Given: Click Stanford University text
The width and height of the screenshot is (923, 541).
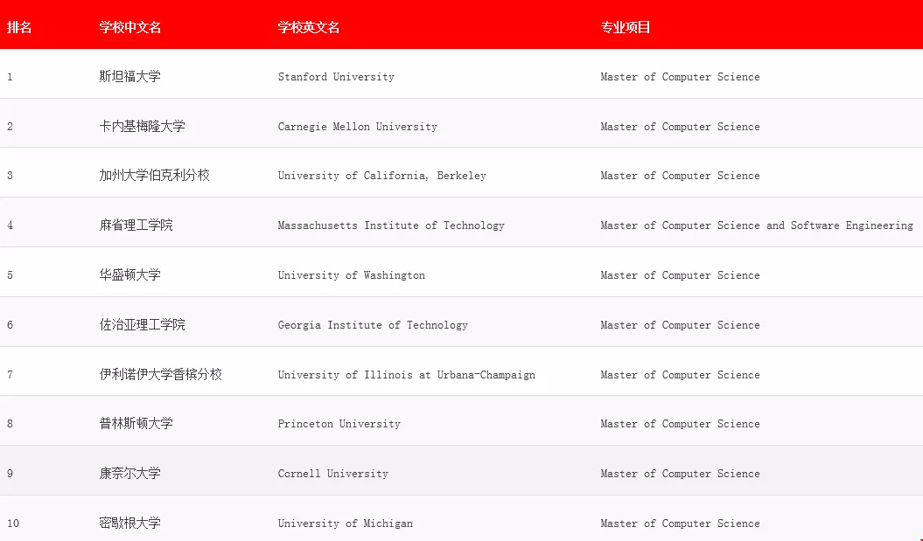Looking at the screenshot, I should pos(336,76).
